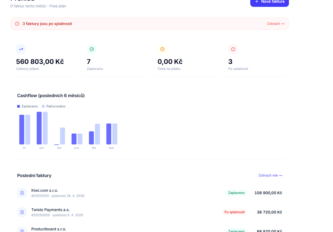The width and height of the screenshot is (333, 232).
Task: Click the Fakturováno legend color swatch
Action: (x=43, y=106)
